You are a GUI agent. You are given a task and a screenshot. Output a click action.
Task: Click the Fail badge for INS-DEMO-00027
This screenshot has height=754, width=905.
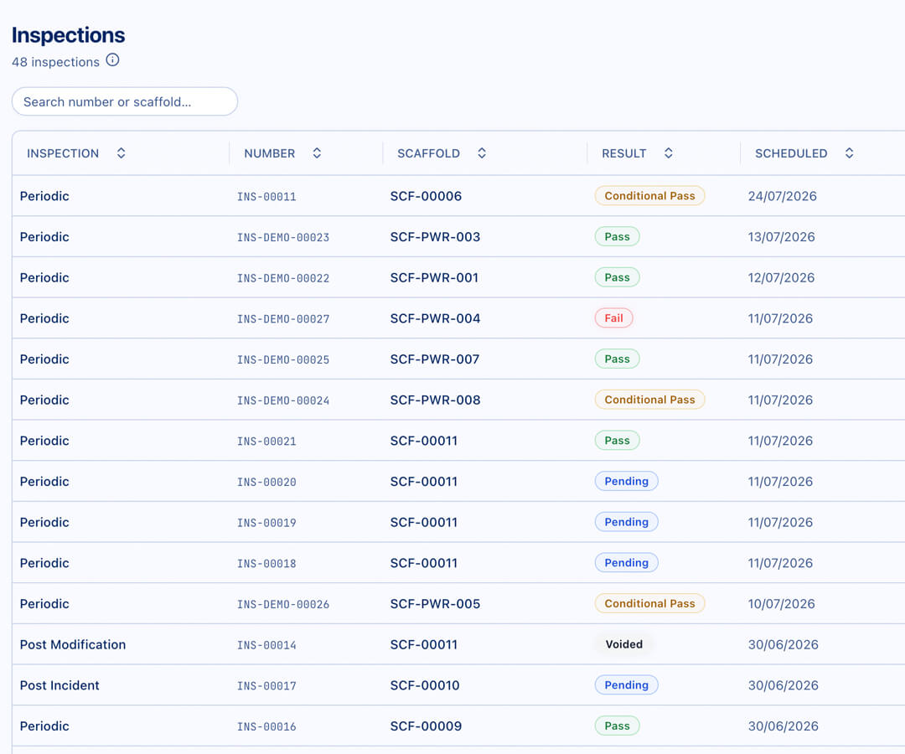point(614,318)
